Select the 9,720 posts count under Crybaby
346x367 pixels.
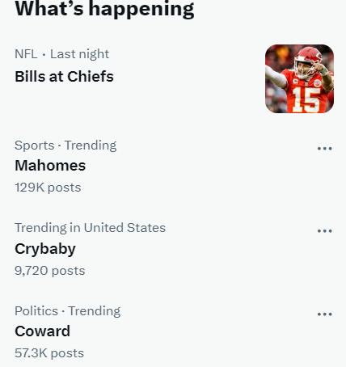50,271
